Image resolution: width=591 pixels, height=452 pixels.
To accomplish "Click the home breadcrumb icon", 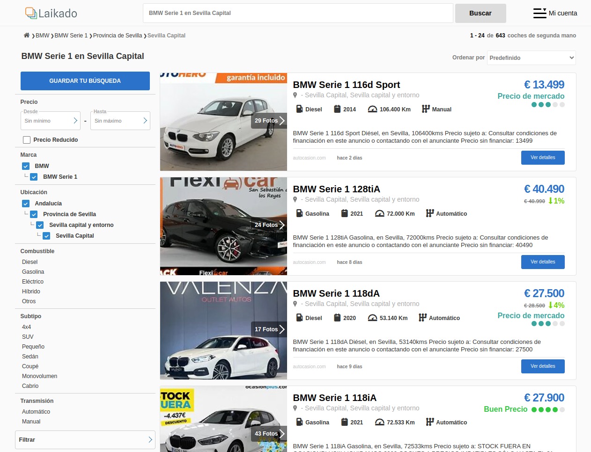I will (x=27, y=36).
